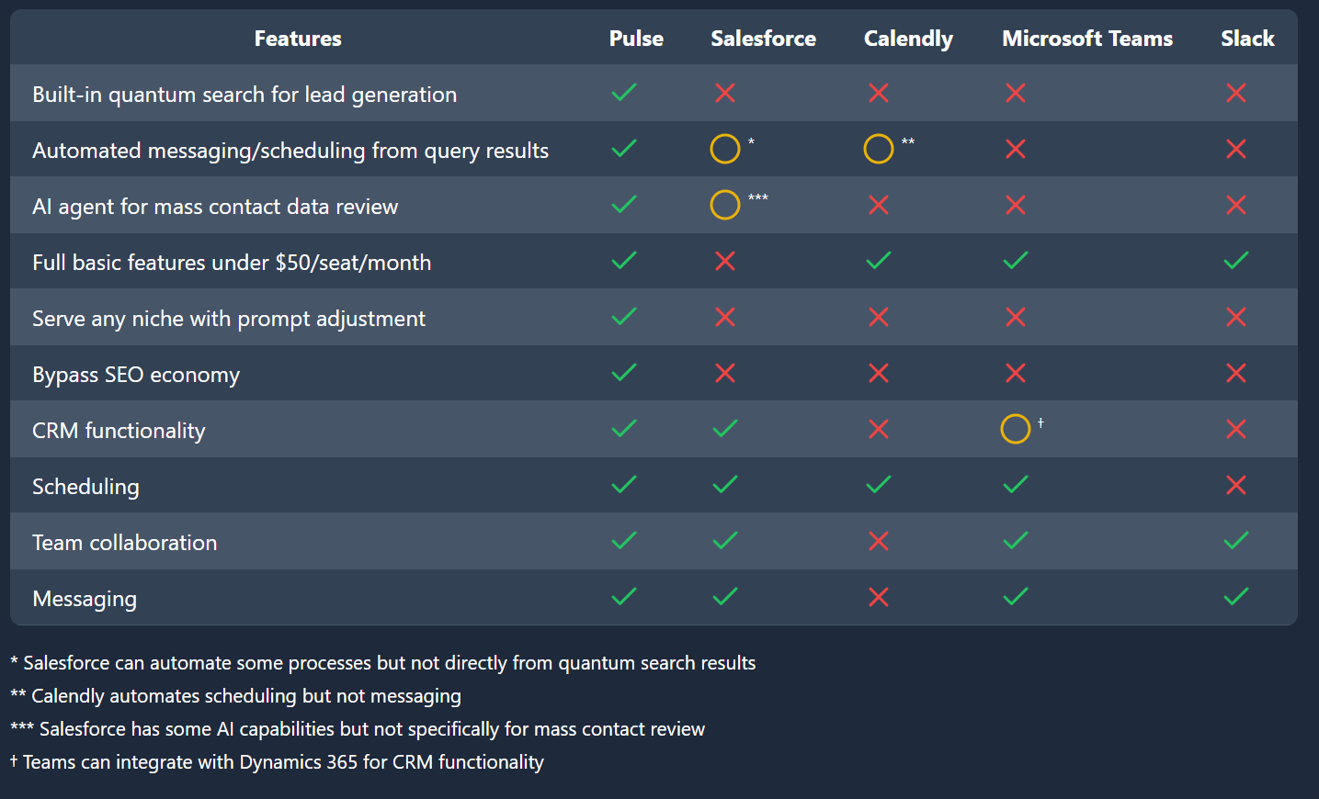
Task: Select the Microsoft Teams column header
Action: point(1087,39)
